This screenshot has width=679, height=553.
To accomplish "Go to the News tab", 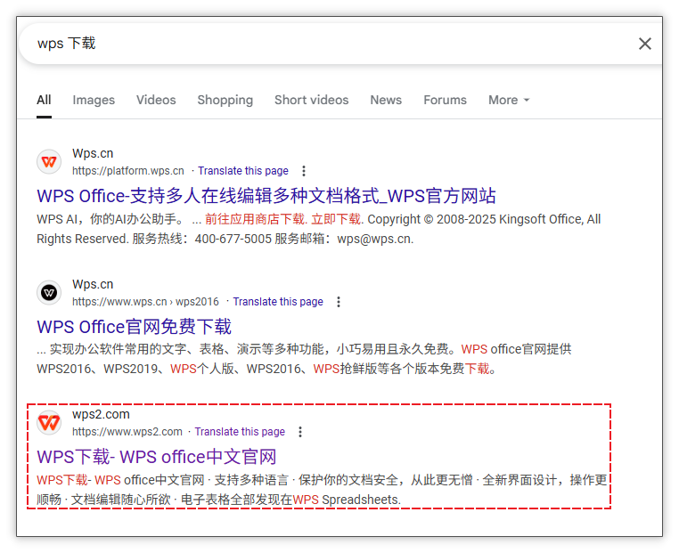I will 386,100.
